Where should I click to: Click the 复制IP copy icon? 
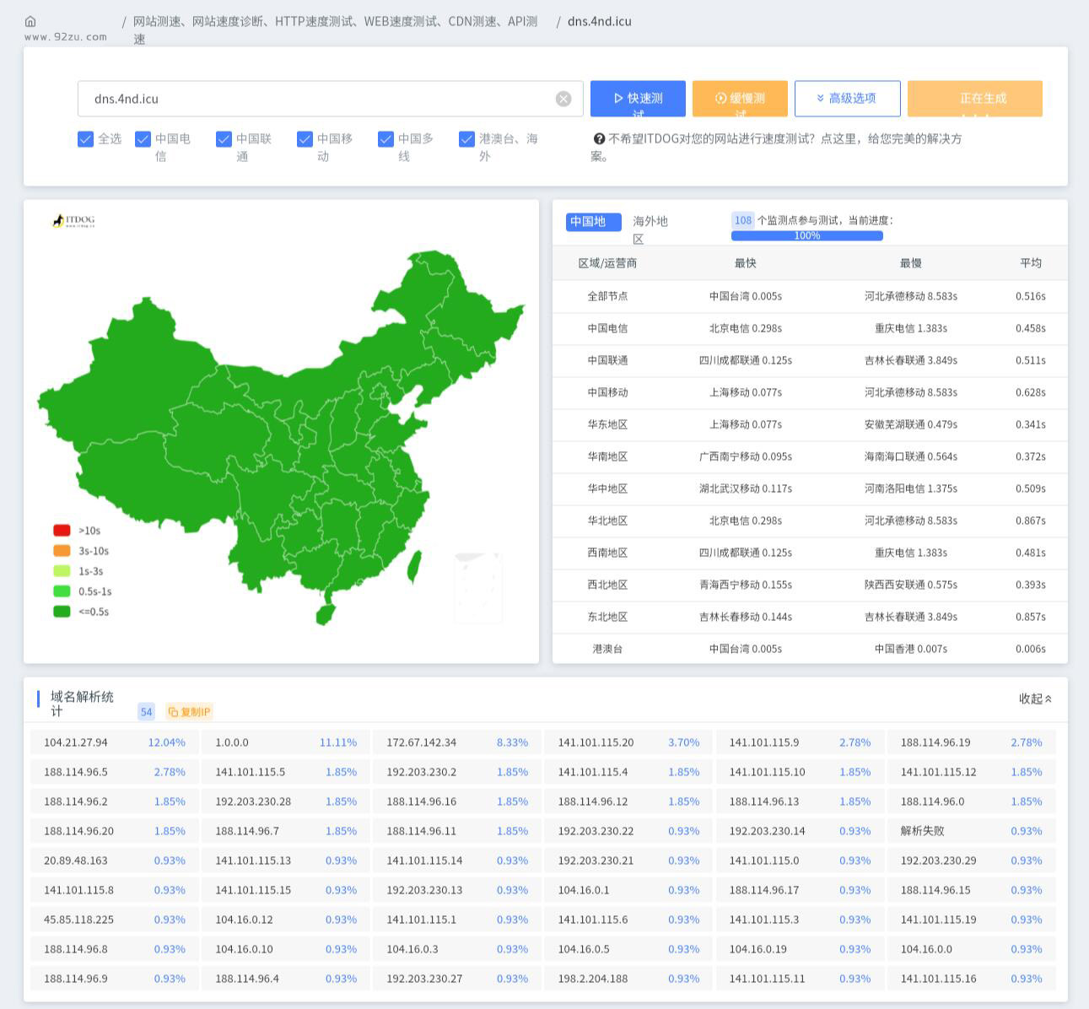172,711
